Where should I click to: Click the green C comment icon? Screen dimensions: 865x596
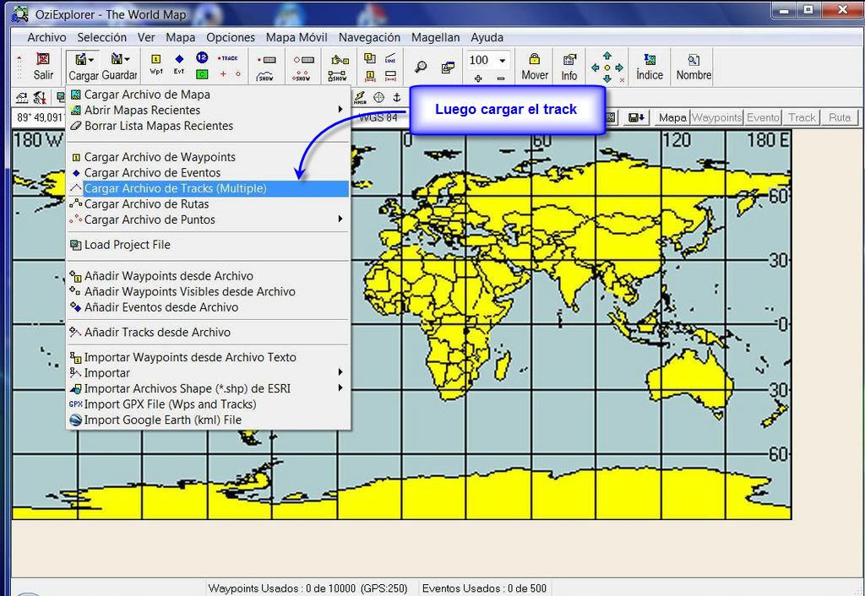point(202,74)
